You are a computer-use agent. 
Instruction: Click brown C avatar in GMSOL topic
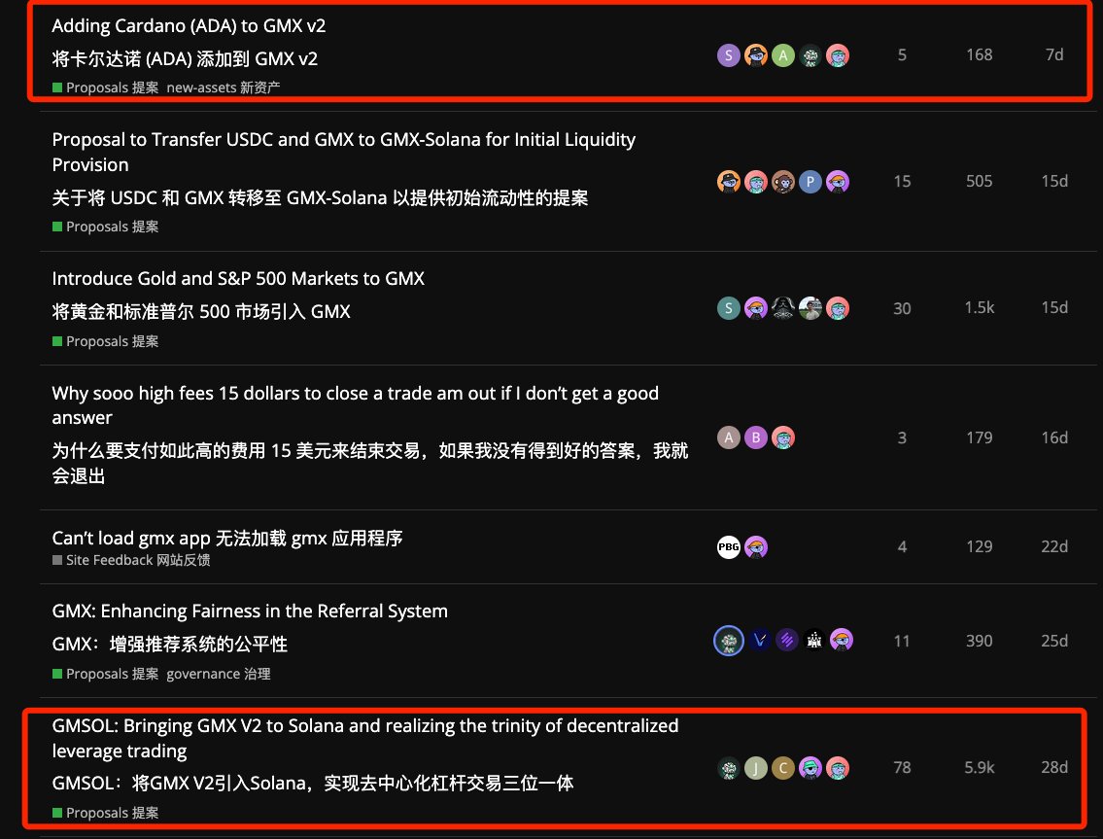pyautogui.click(x=783, y=768)
